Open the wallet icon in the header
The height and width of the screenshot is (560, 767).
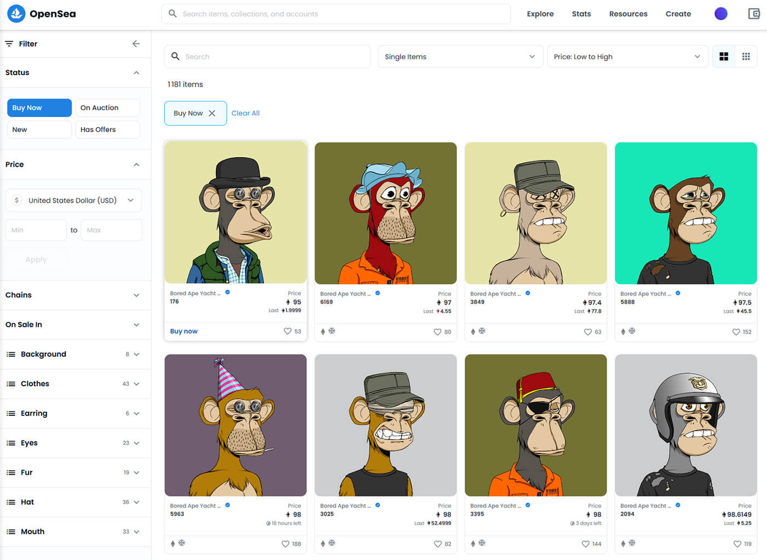[754, 14]
